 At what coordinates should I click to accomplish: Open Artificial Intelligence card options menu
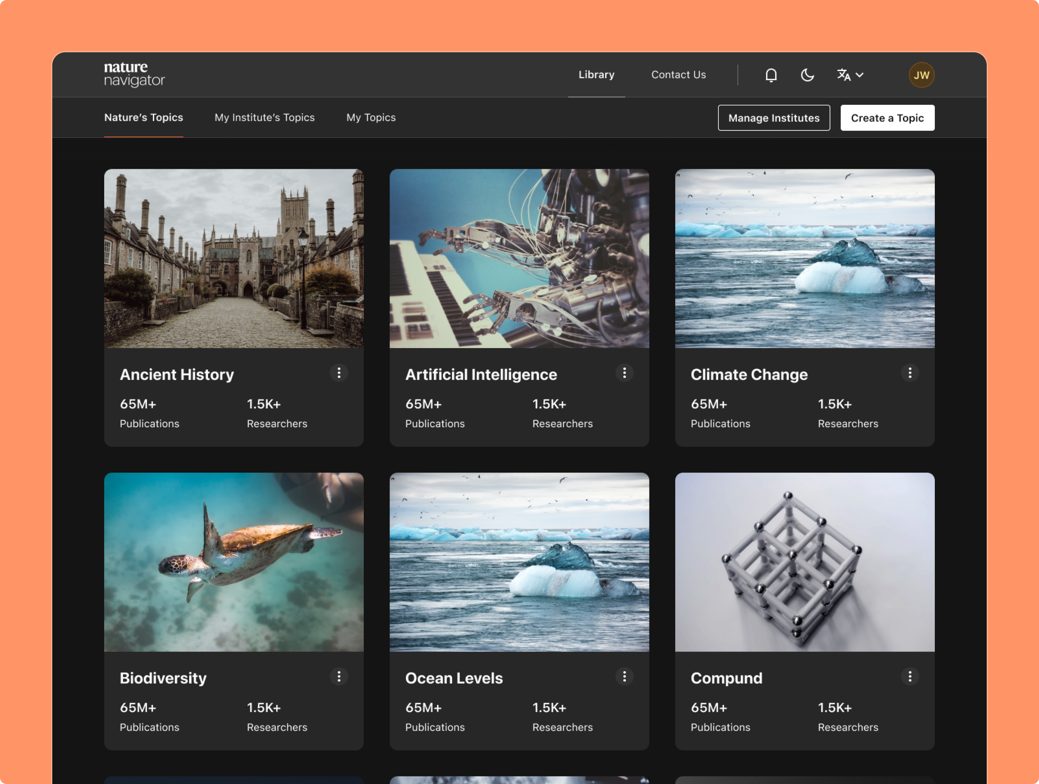(x=624, y=373)
